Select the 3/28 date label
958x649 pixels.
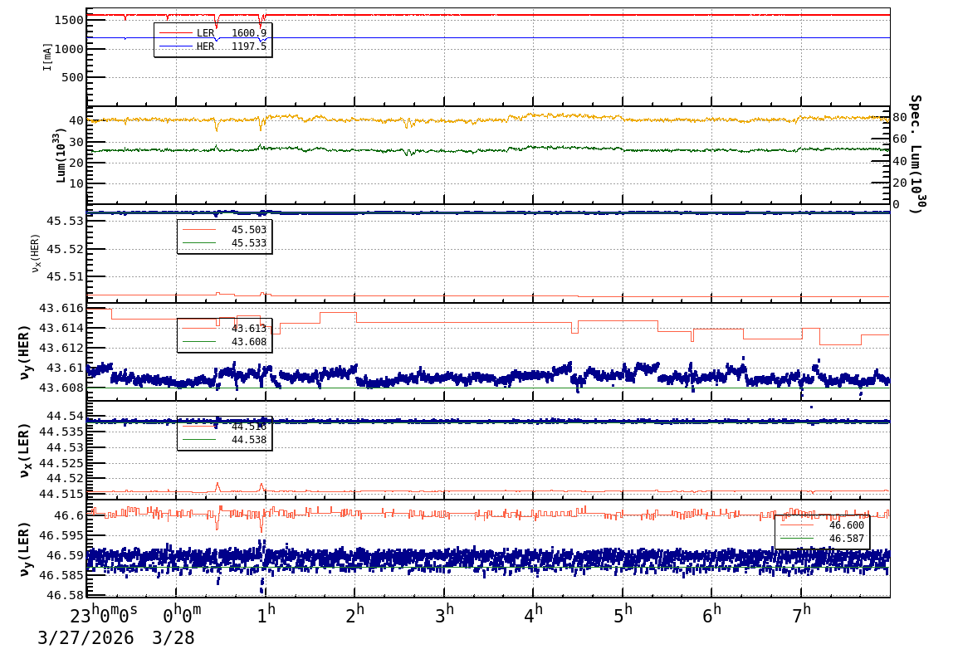click(173, 637)
